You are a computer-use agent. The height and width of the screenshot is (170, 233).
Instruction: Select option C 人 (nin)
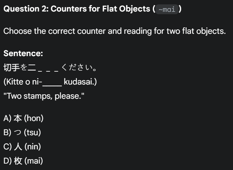point(22,147)
